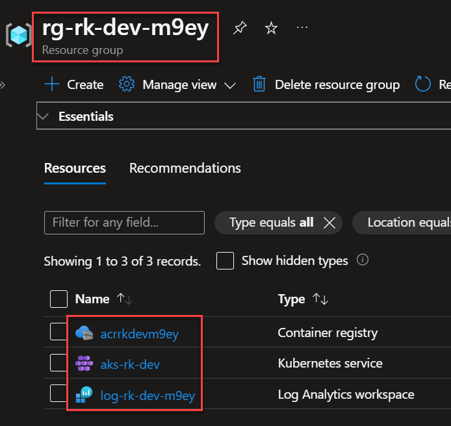The width and height of the screenshot is (451, 426).
Task: Enable the Show hidden types checkbox
Action: point(225,261)
